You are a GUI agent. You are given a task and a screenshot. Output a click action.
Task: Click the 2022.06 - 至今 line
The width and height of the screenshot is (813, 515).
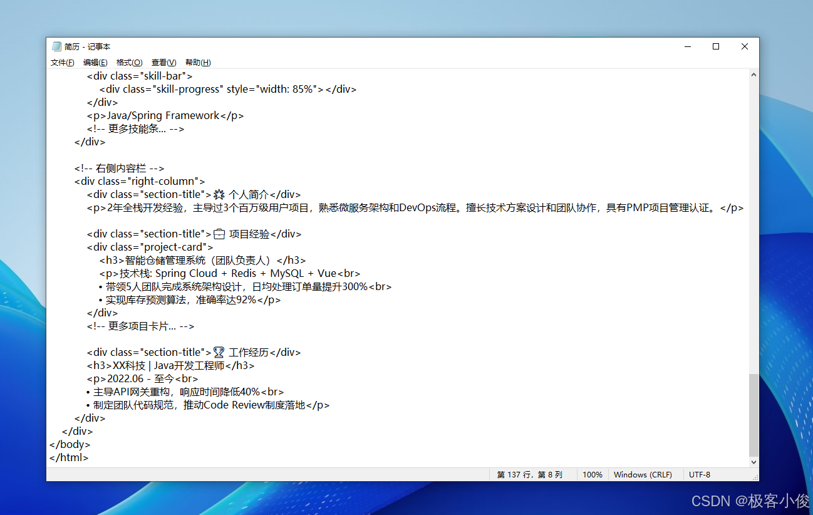coord(142,378)
